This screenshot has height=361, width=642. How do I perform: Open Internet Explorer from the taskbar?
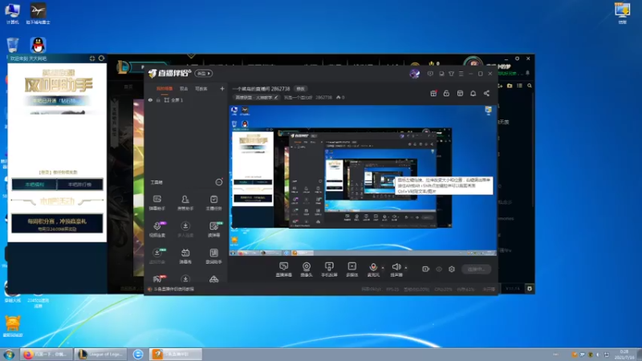click(138, 354)
